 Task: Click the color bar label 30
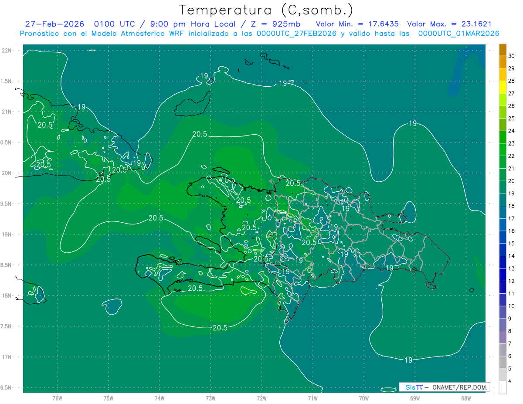(512, 56)
